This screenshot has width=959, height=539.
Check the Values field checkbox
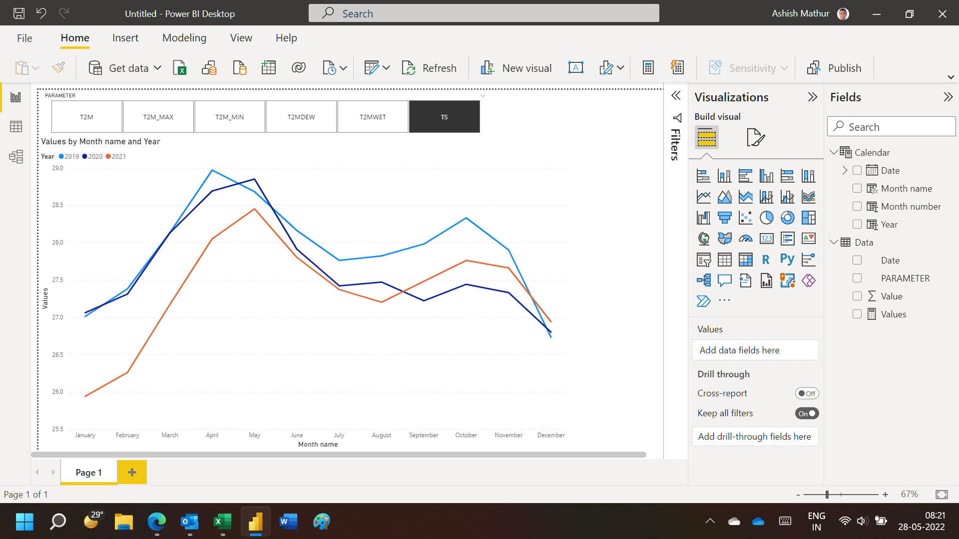coord(857,314)
